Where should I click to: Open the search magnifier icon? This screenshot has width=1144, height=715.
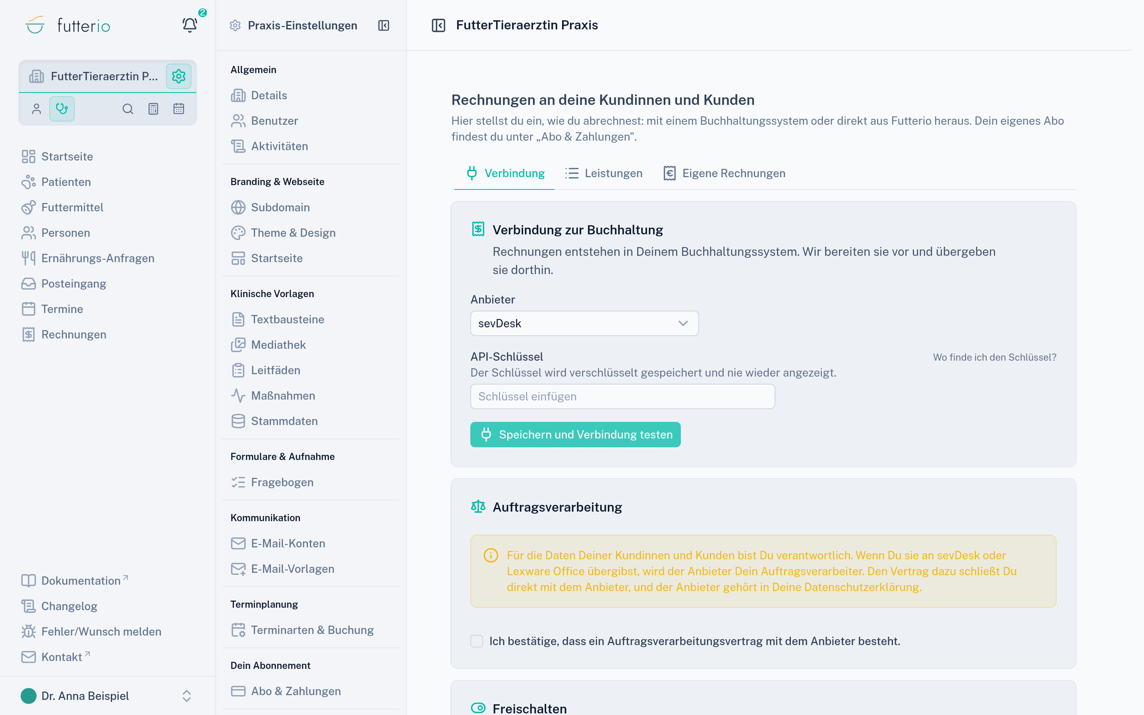128,109
